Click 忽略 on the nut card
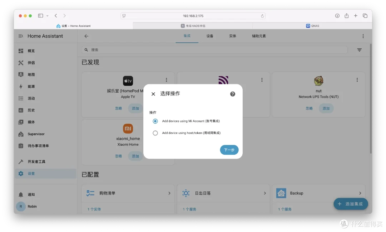Viewport: 386px width, 232px height. pyautogui.click(x=309, y=108)
